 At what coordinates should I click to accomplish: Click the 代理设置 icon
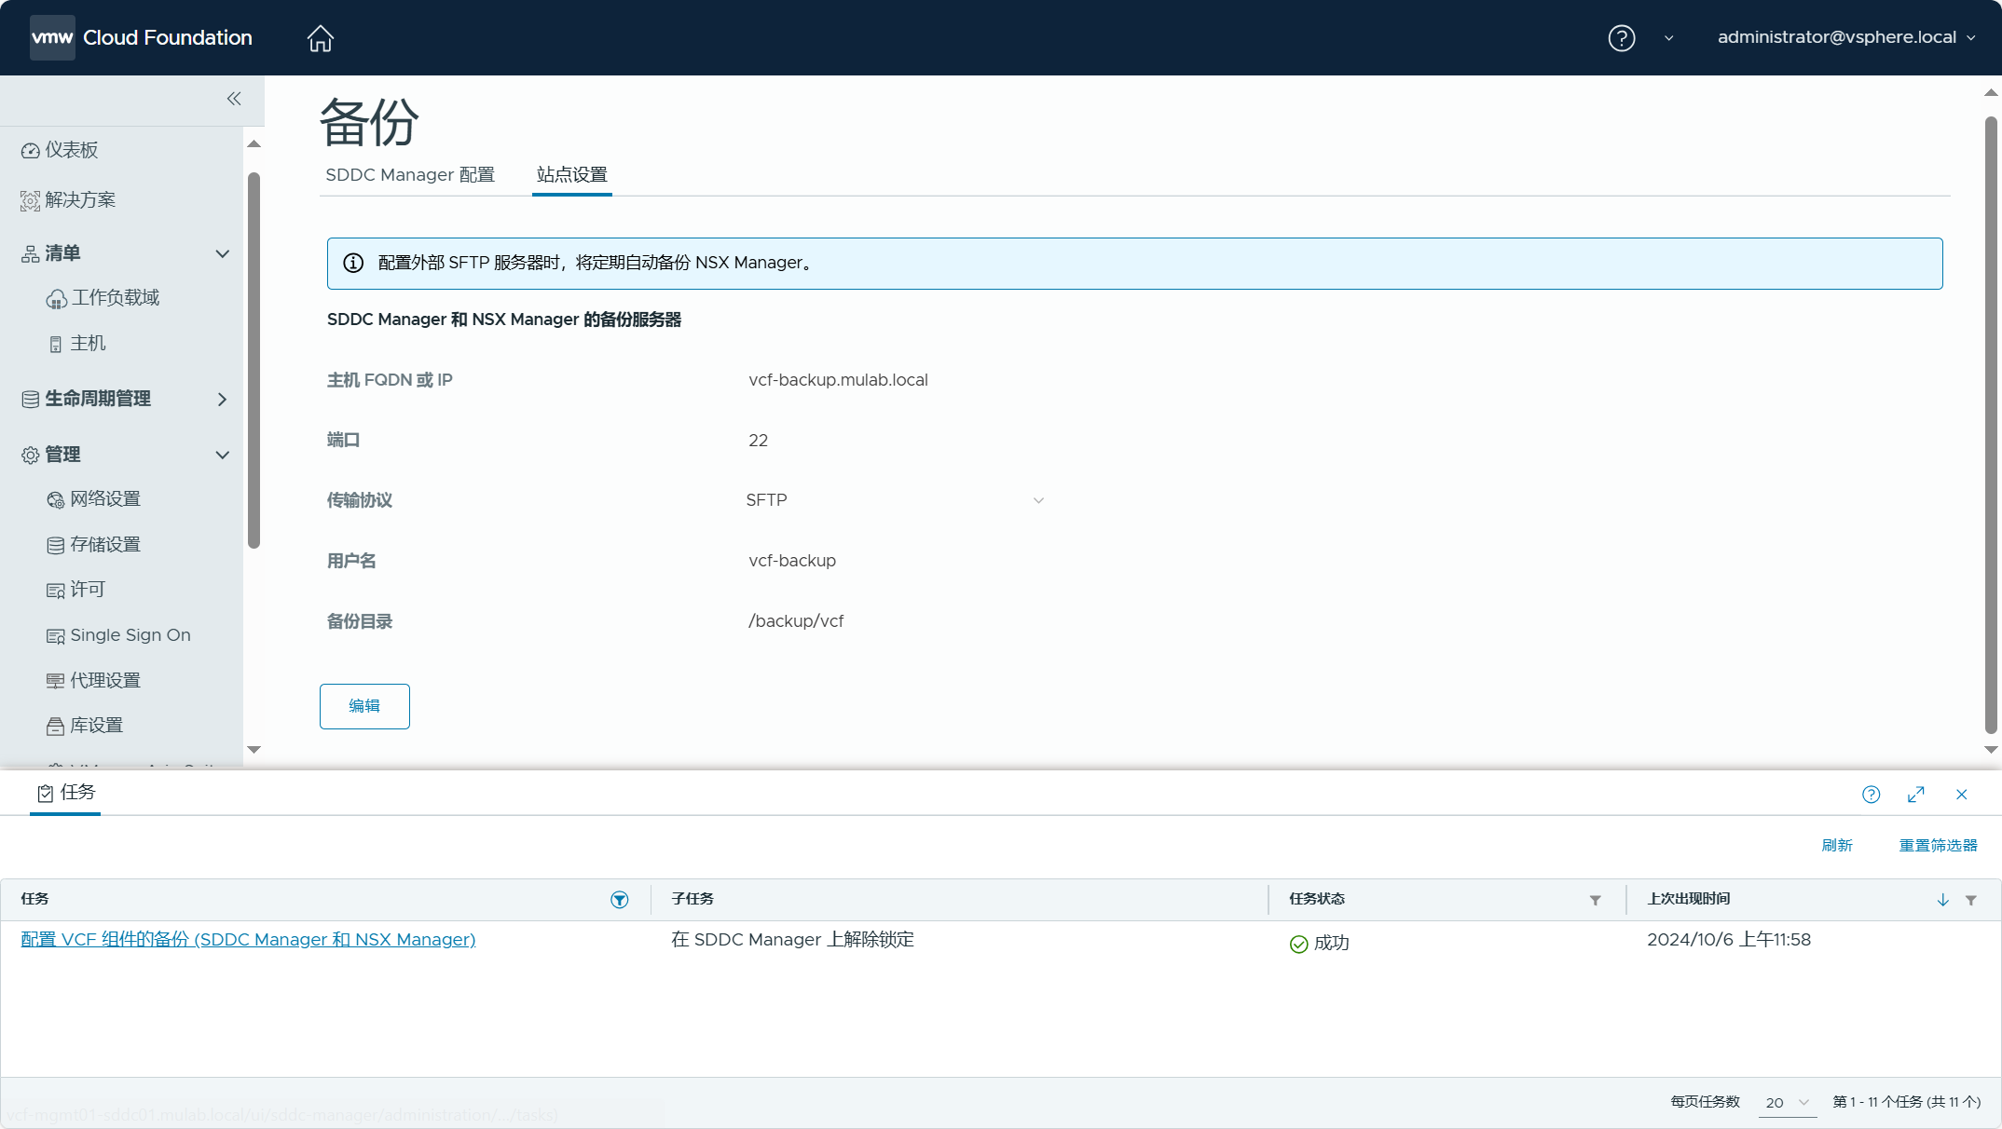55,681
